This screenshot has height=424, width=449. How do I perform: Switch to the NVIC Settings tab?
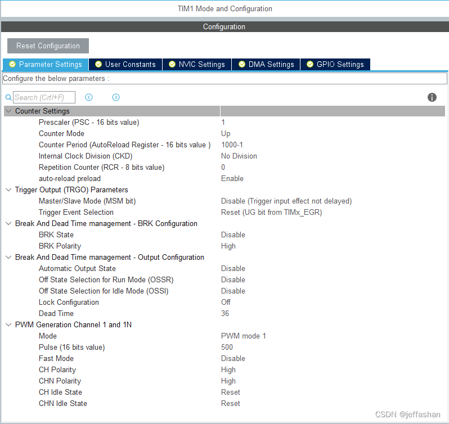click(197, 64)
